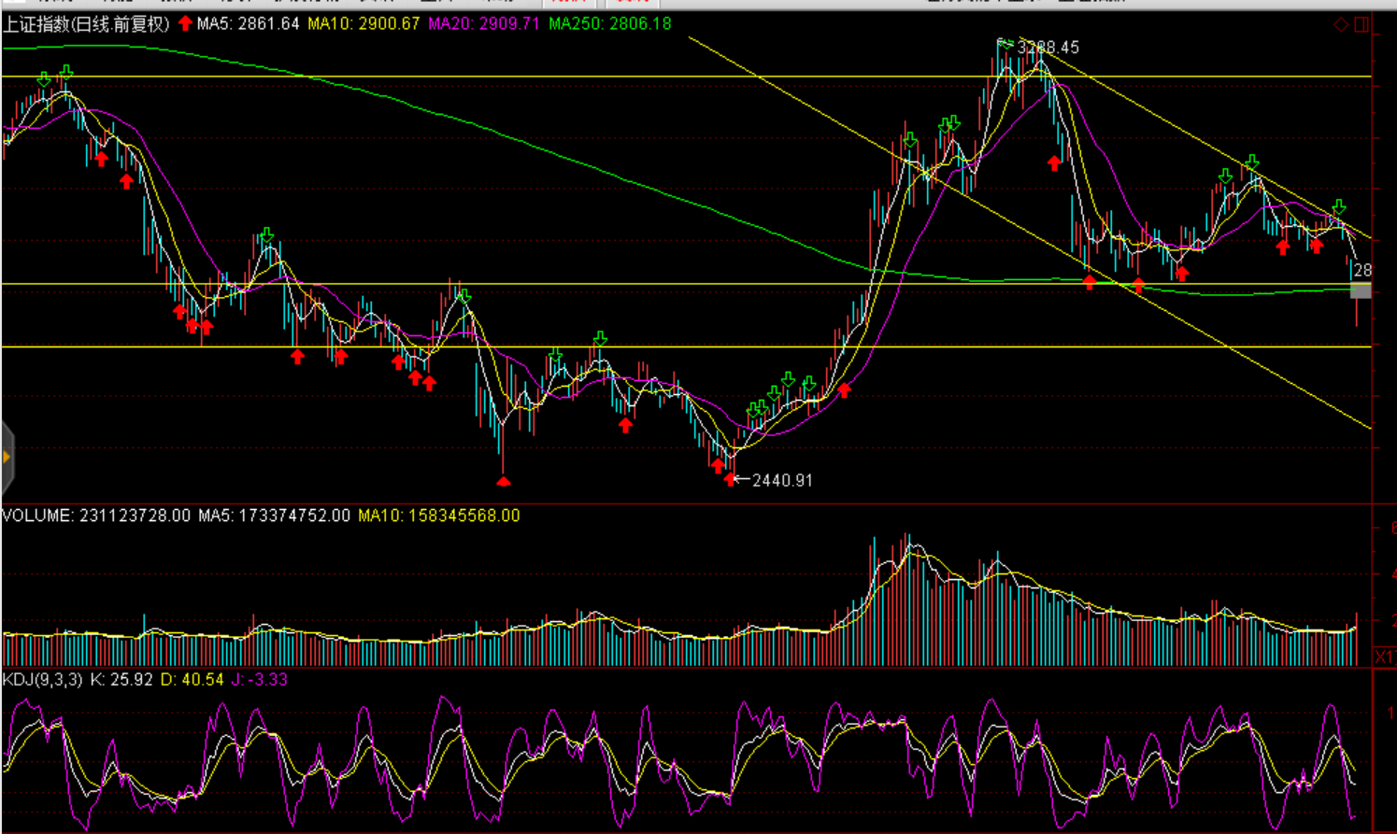Click the red diamond icon at top right
Image resolution: width=1397 pixels, height=834 pixels.
pyautogui.click(x=1341, y=24)
